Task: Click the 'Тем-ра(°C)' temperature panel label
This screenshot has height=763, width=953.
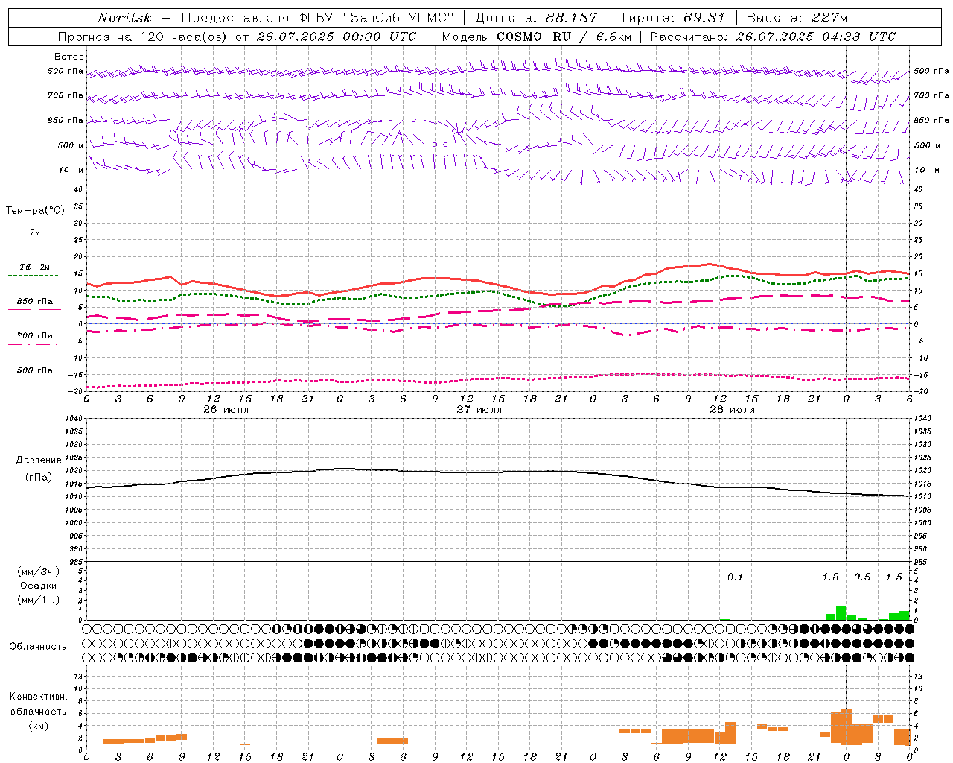Action: (35, 211)
